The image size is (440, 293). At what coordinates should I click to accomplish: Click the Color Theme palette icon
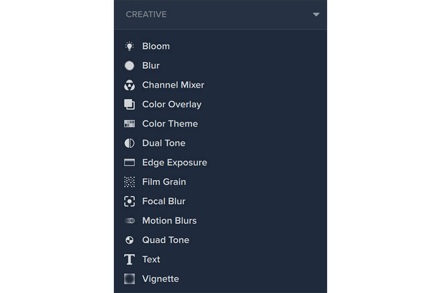pos(129,124)
